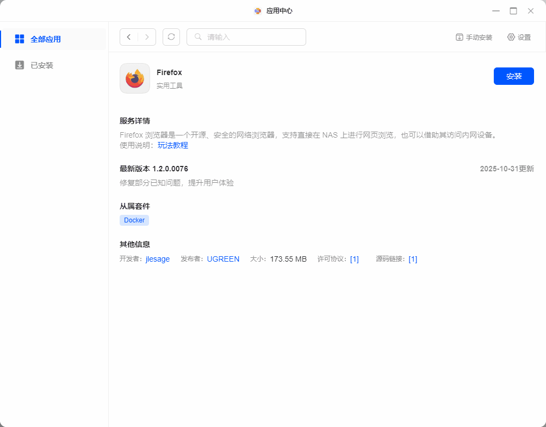Screen dimensions: 546x427
Task: Close the 应用中心 window
Action: pos(531,11)
